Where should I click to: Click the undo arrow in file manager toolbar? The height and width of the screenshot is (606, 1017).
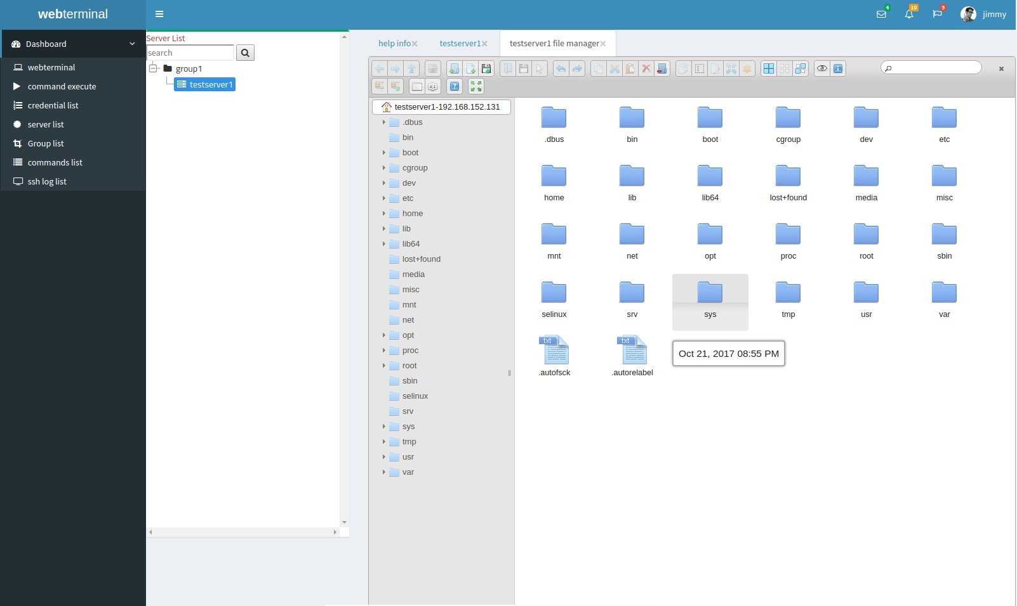coord(561,68)
